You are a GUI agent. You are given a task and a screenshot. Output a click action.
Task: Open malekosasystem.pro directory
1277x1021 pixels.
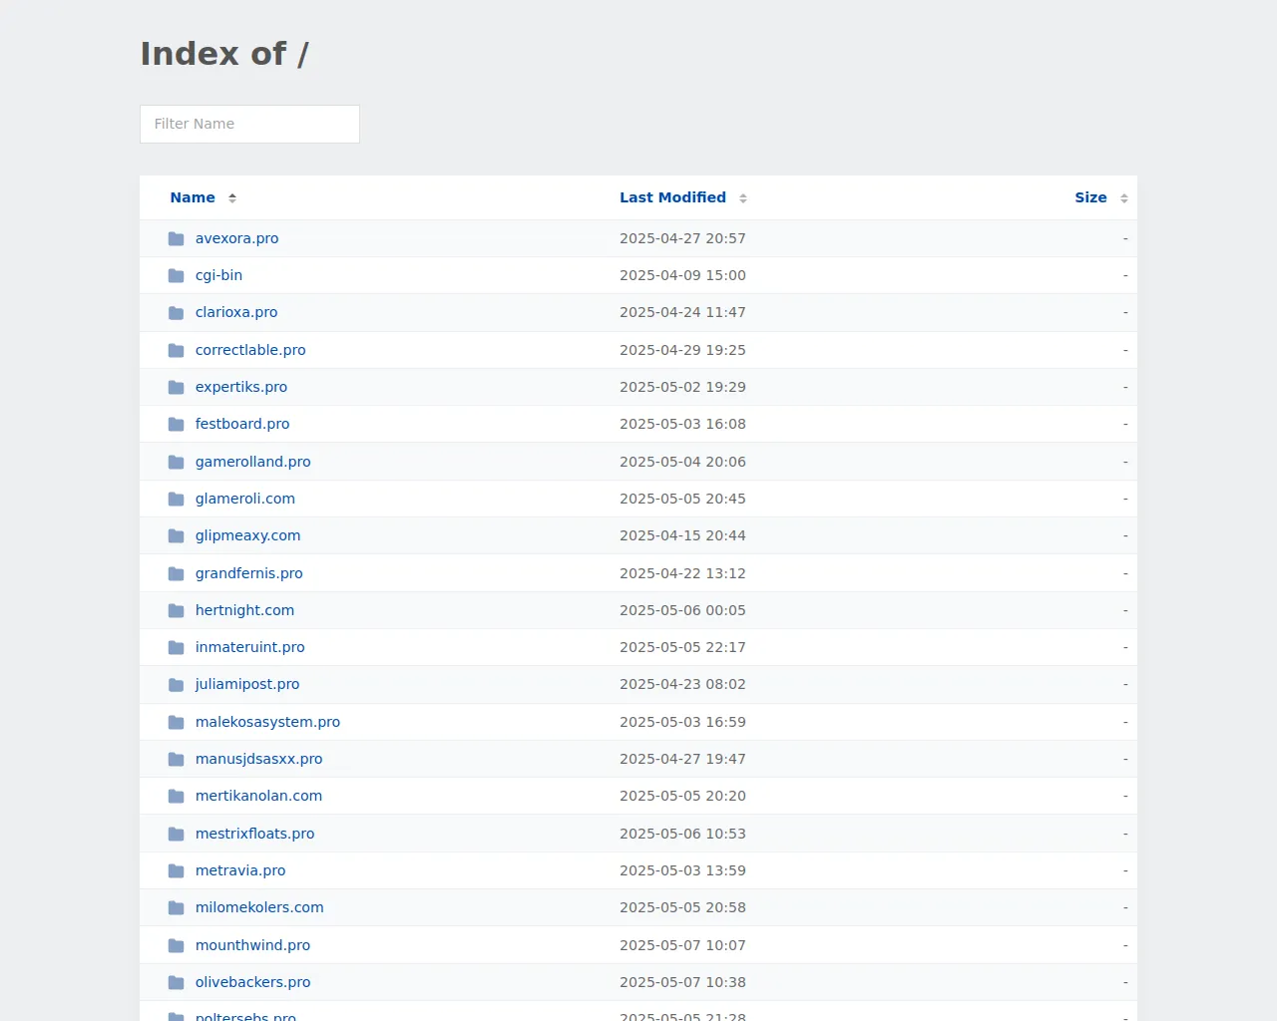coord(267,722)
